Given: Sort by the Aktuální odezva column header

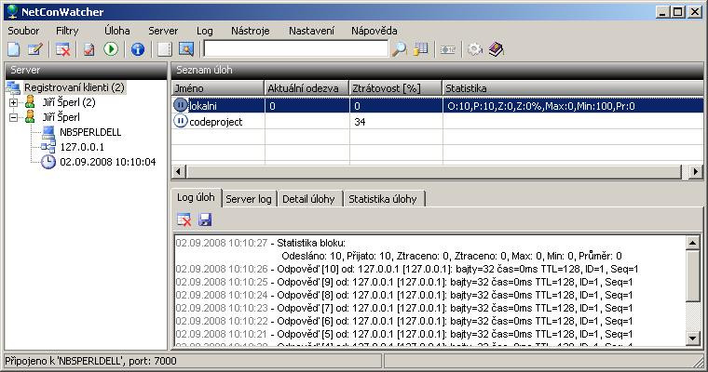Looking at the screenshot, I should 306,88.
